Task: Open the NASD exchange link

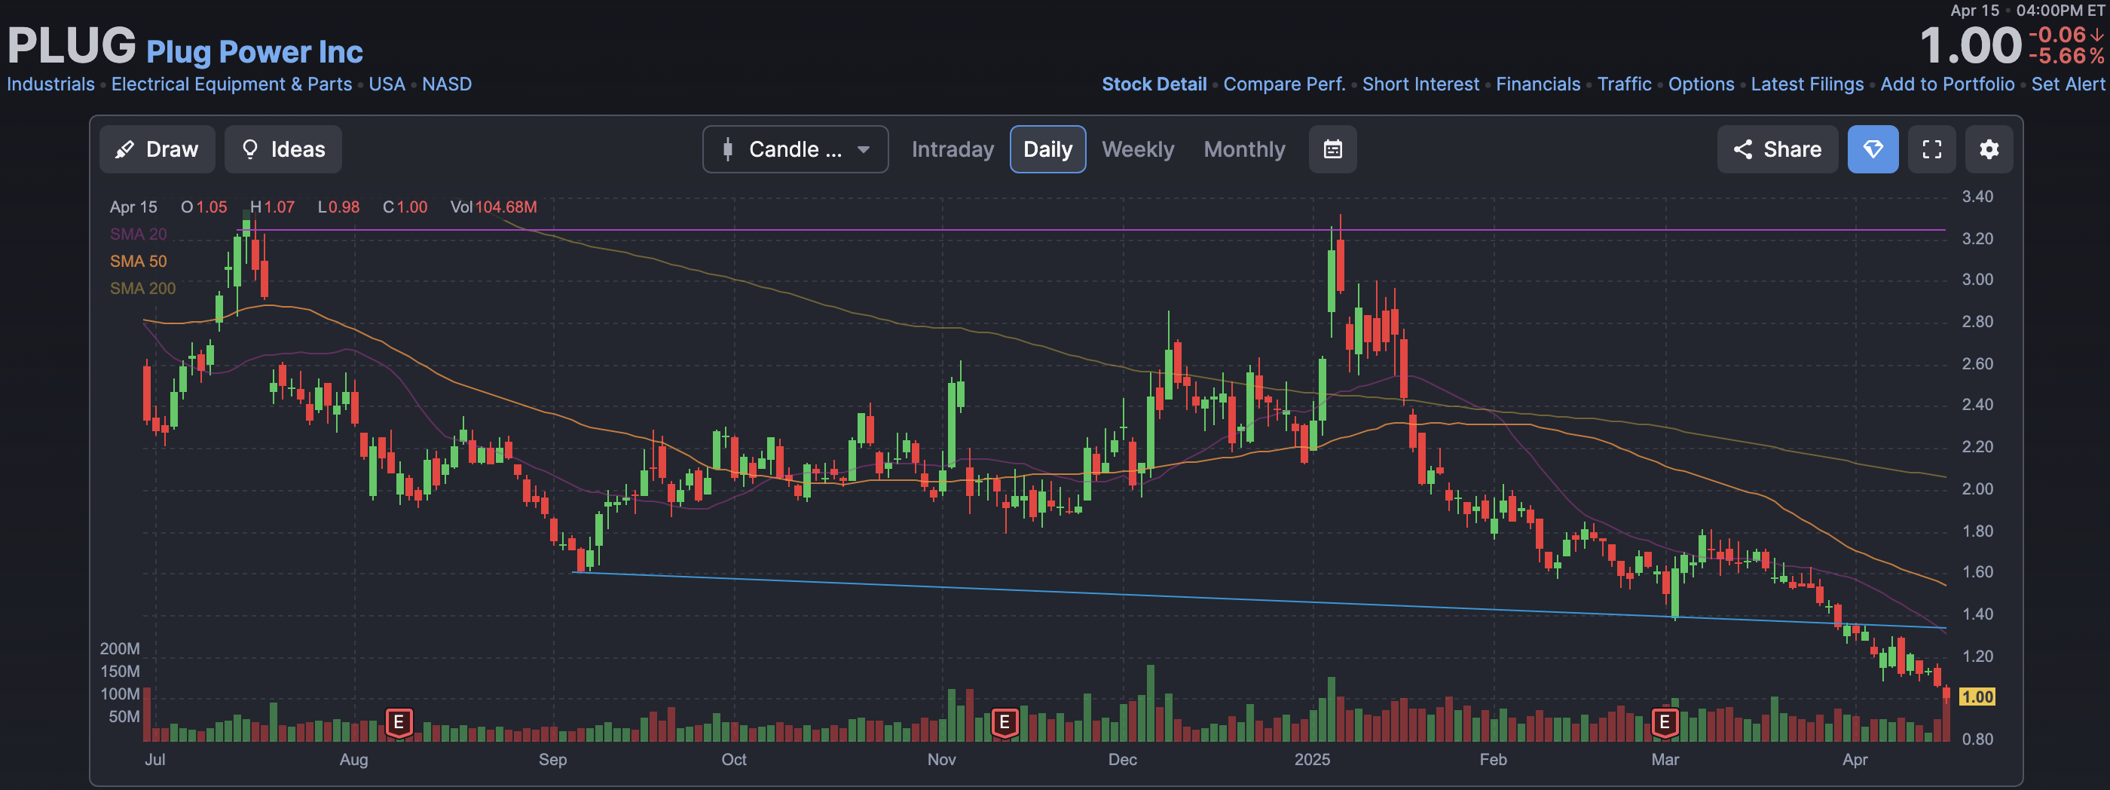Action: click(x=446, y=84)
